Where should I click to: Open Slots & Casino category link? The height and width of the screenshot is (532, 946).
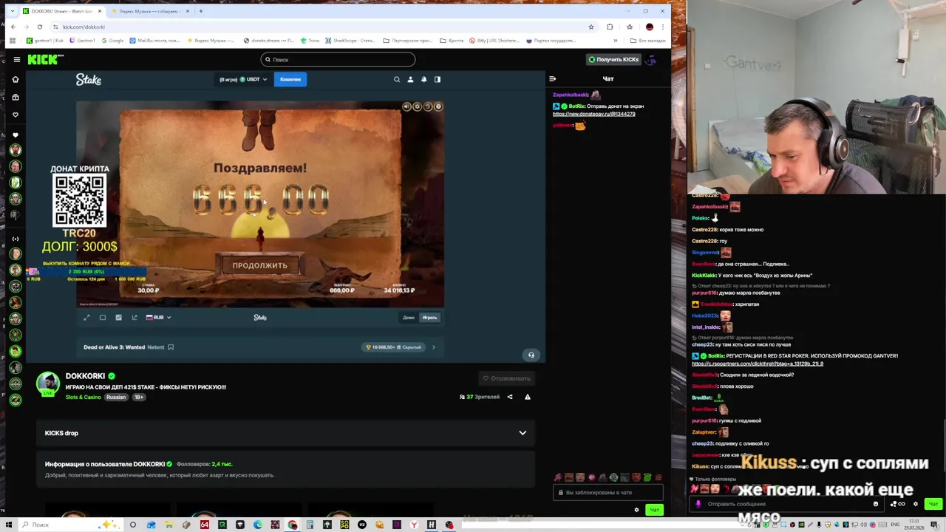click(84, 397)
